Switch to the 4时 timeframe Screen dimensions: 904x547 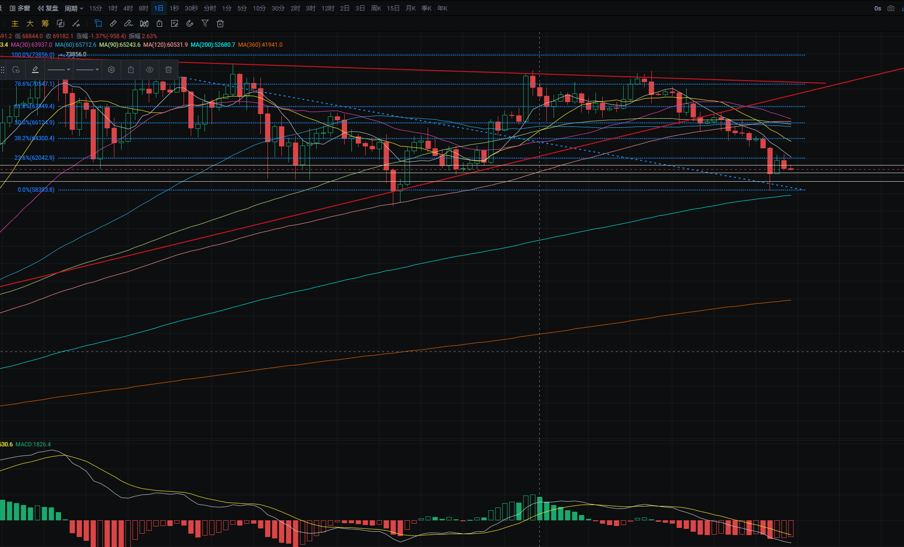pos(128,8)
